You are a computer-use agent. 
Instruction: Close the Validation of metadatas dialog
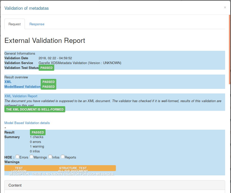pos(225,7)
